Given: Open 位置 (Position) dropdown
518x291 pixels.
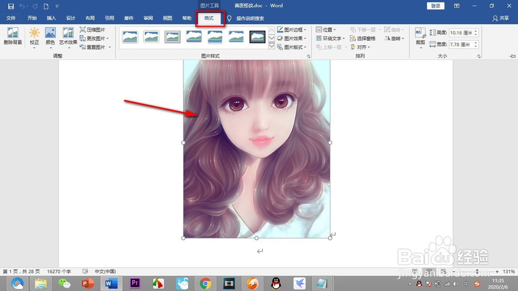Looking at the screenshot, I should coord(326,30).
